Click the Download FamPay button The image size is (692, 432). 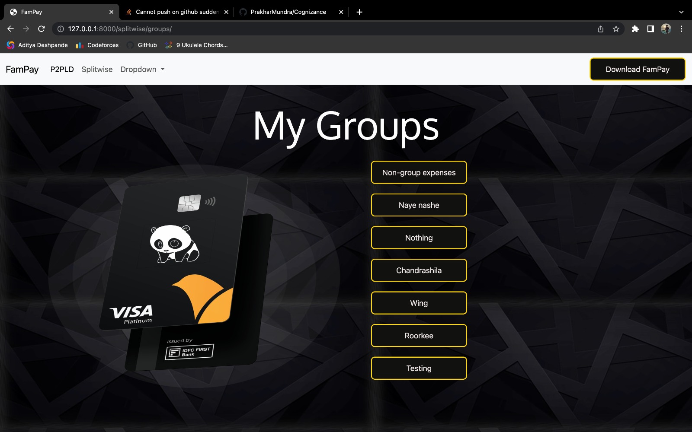point(638,69)
